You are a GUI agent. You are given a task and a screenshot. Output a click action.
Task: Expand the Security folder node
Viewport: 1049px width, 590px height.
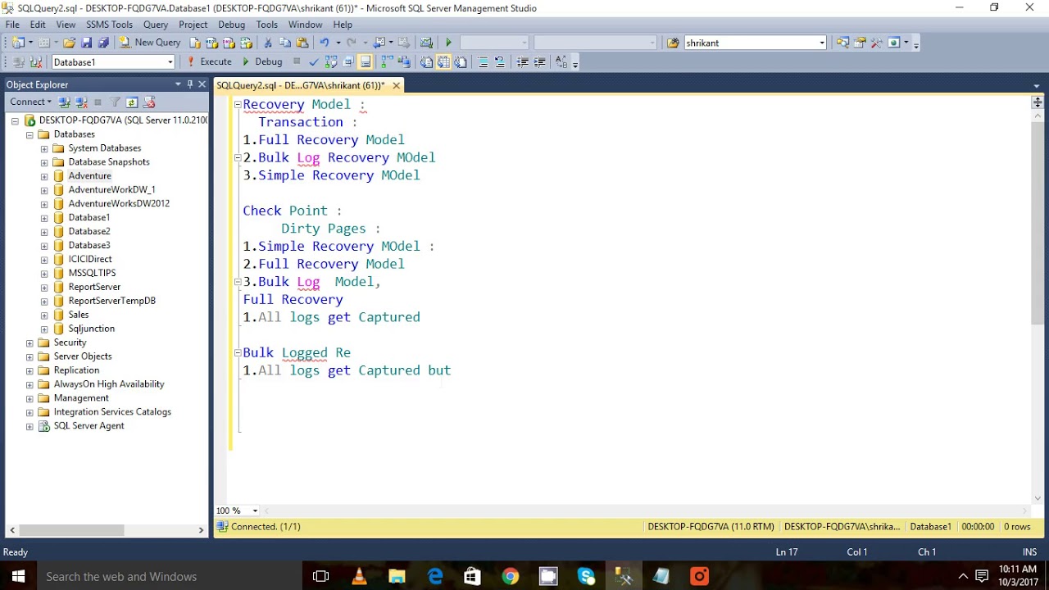pyautogui.click(x=30, y=343)
